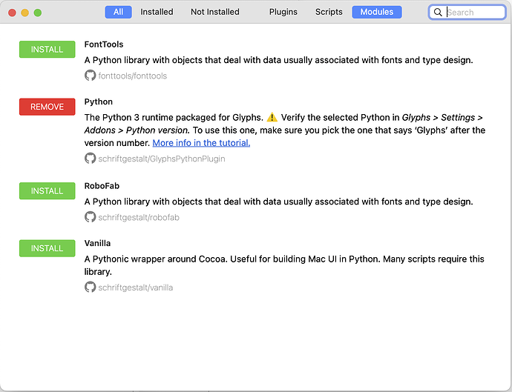Install the FontTools module
Image resolution: width=512 pixels, height=392 pixels.
point(47,50)
